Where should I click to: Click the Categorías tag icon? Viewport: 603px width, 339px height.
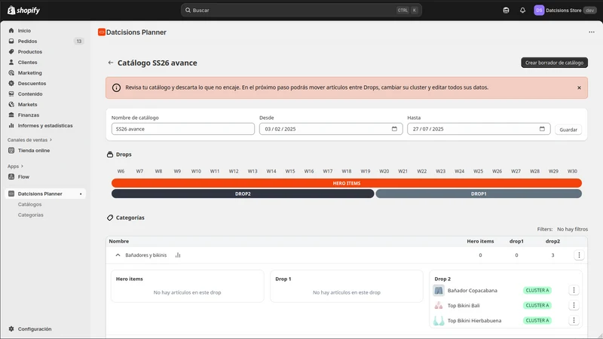(110, 218)
